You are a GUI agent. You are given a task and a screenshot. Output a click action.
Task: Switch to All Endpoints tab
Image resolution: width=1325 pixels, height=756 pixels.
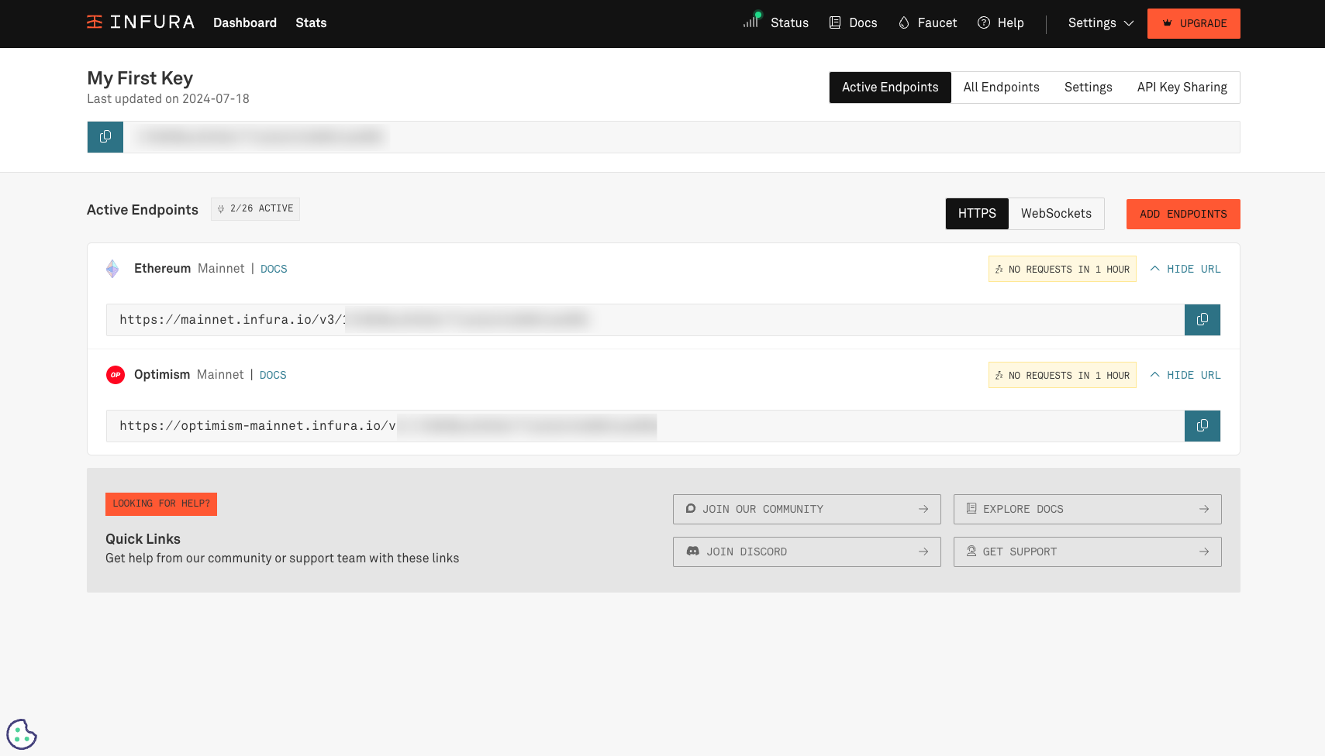(x=1001, y=87)
